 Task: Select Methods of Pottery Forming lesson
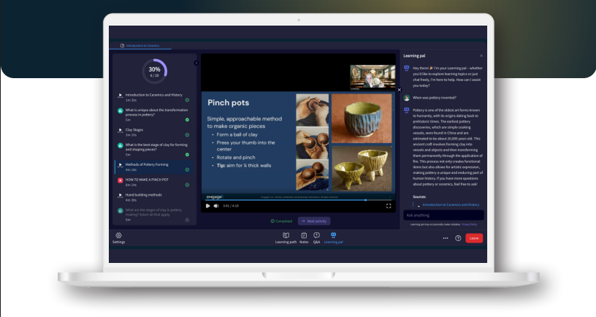pos(146,165)
